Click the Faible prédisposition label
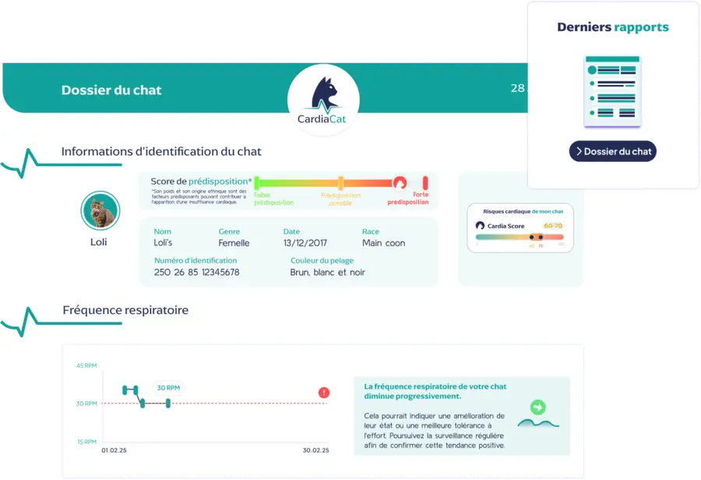Viewport: 701px width, 480px height. tap(273, 199)
